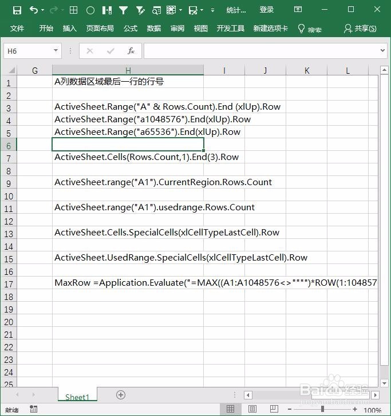Click the macro record icon in status bar
The image size is (391, 416).
[x=34, y=409]
